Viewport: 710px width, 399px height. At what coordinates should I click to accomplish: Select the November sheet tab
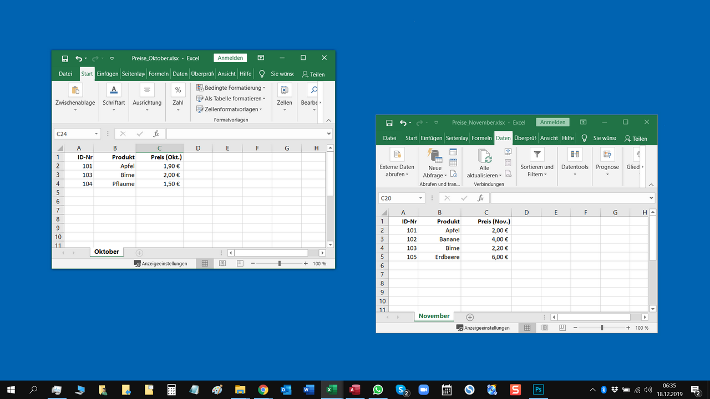pyautogui.click(x=434, y=316)
